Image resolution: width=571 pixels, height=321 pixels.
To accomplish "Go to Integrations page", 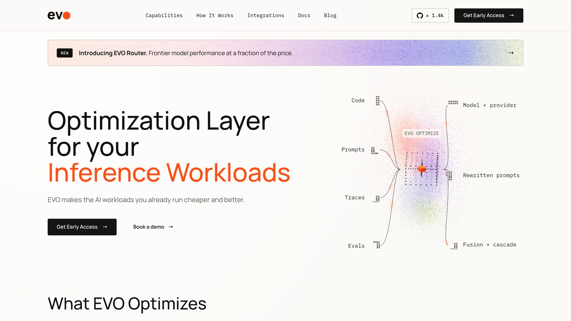I will [x=266, y=15].
